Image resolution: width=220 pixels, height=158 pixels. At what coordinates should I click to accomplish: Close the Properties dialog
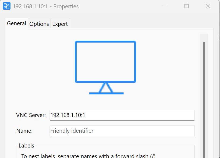tap(208, 6)
